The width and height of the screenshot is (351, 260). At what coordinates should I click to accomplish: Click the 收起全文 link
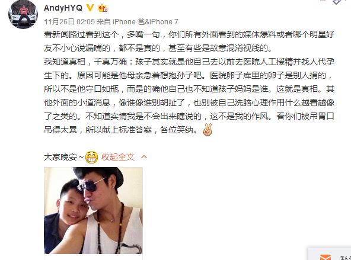[118, 157]
